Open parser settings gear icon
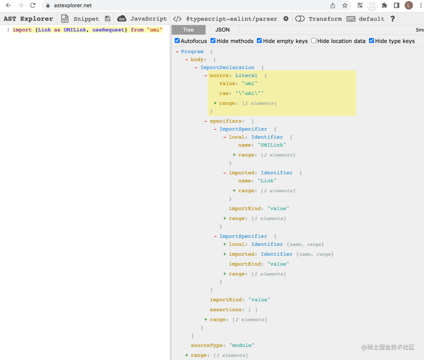Image resolution: width=424 pixels, height=360 pixels. click(x=286, y=19)
